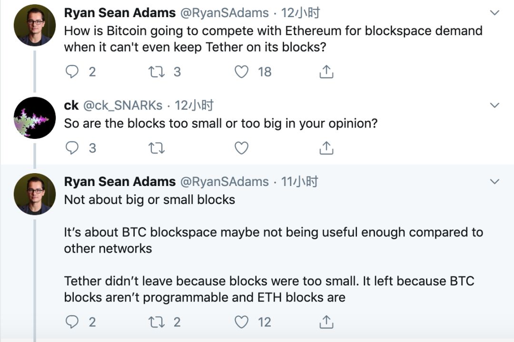Open Ryan Sean Adams name on first tweet
Image resolution: width=514 pixels, height=342 pixels.
pos(120,13)
